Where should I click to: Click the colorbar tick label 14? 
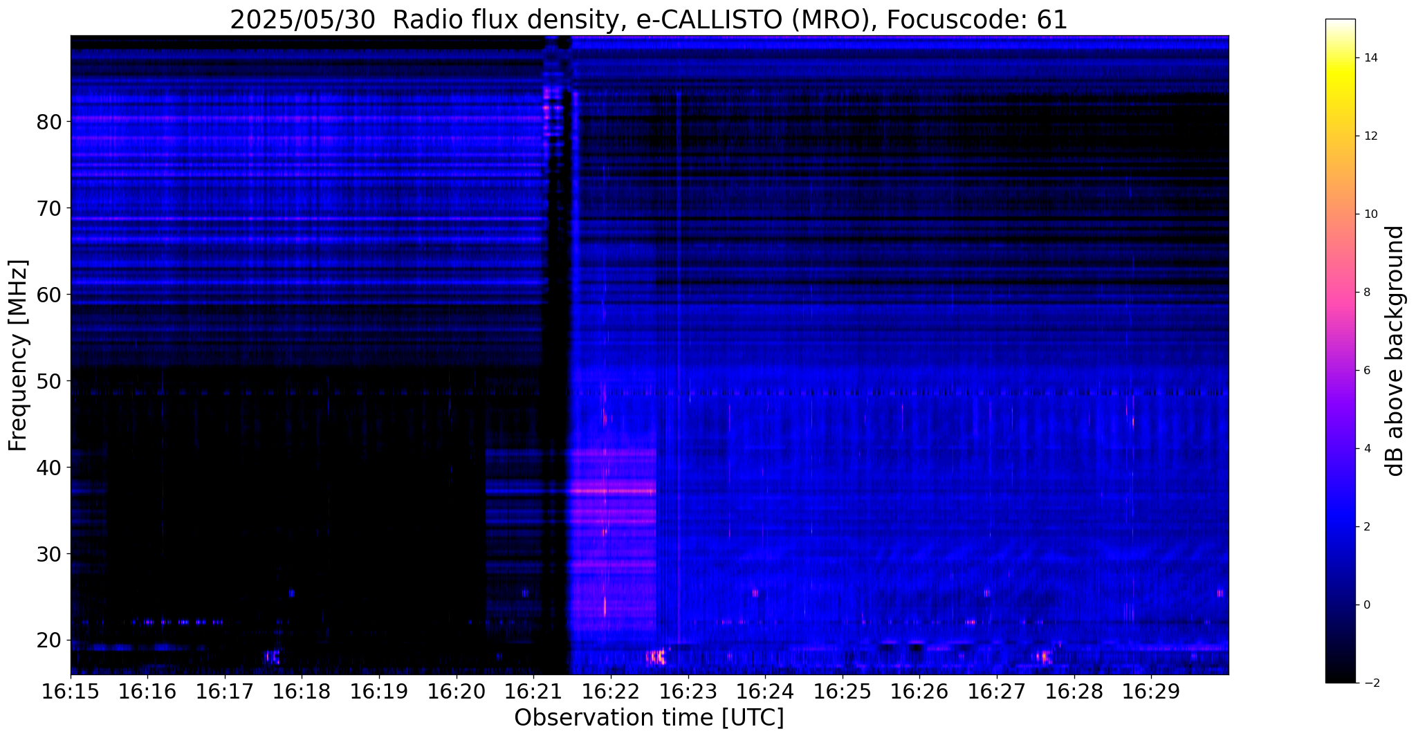point(1369,58)
